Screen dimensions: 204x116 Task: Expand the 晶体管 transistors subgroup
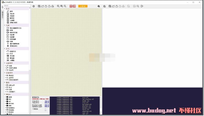6,78
